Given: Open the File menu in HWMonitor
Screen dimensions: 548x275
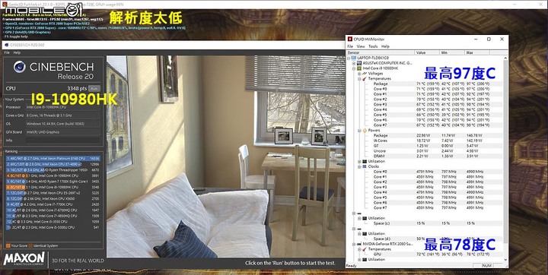Looking at the screenshot, I should point(350,46).
